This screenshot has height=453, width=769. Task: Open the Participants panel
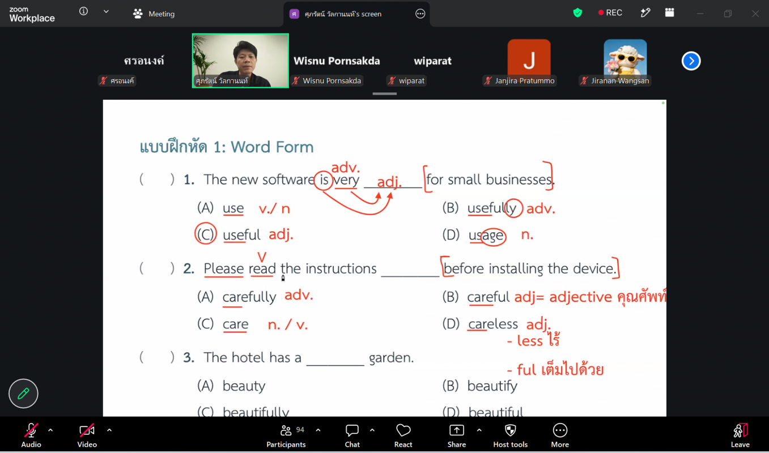[286, 435]
